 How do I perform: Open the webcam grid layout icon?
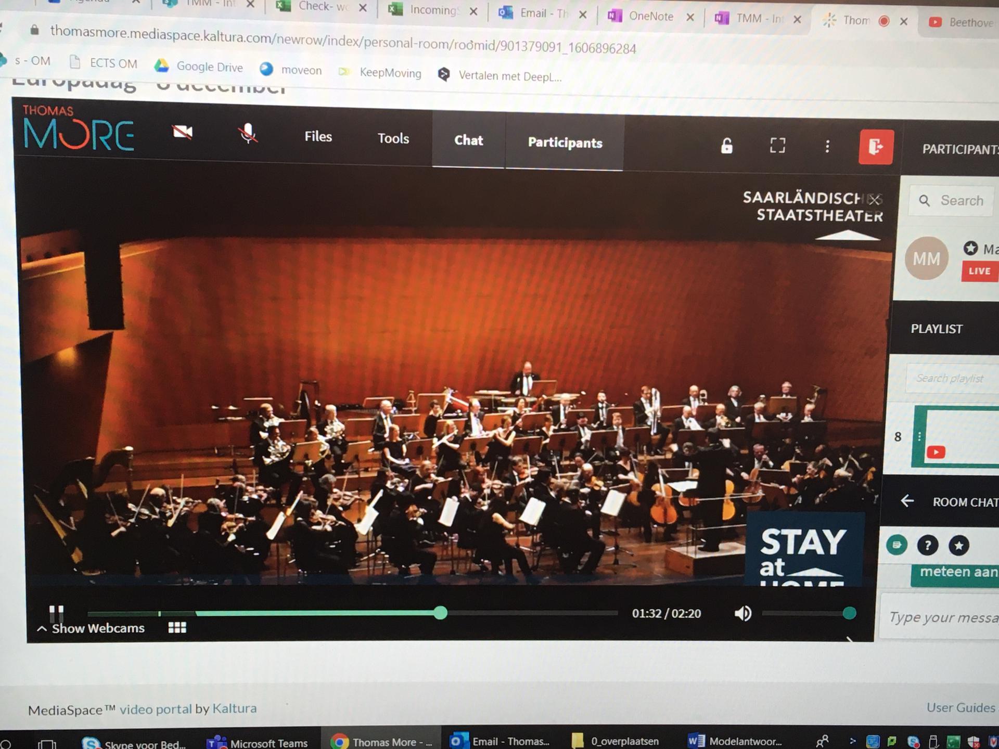click(177, 628)
